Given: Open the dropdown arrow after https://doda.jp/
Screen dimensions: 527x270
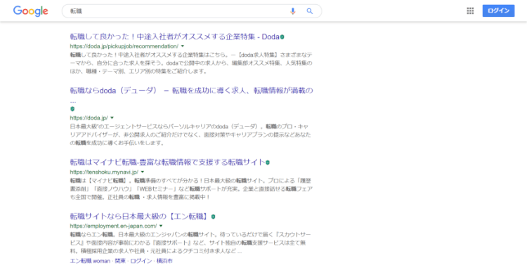Looking at the screenshot, I should pos(112,118).
